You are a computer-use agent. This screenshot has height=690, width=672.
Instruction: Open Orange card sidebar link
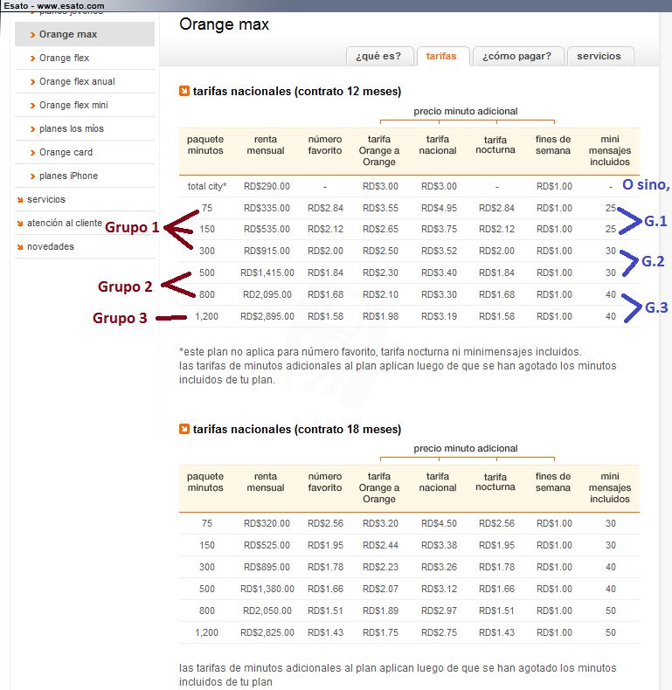(x=66, y=152)
